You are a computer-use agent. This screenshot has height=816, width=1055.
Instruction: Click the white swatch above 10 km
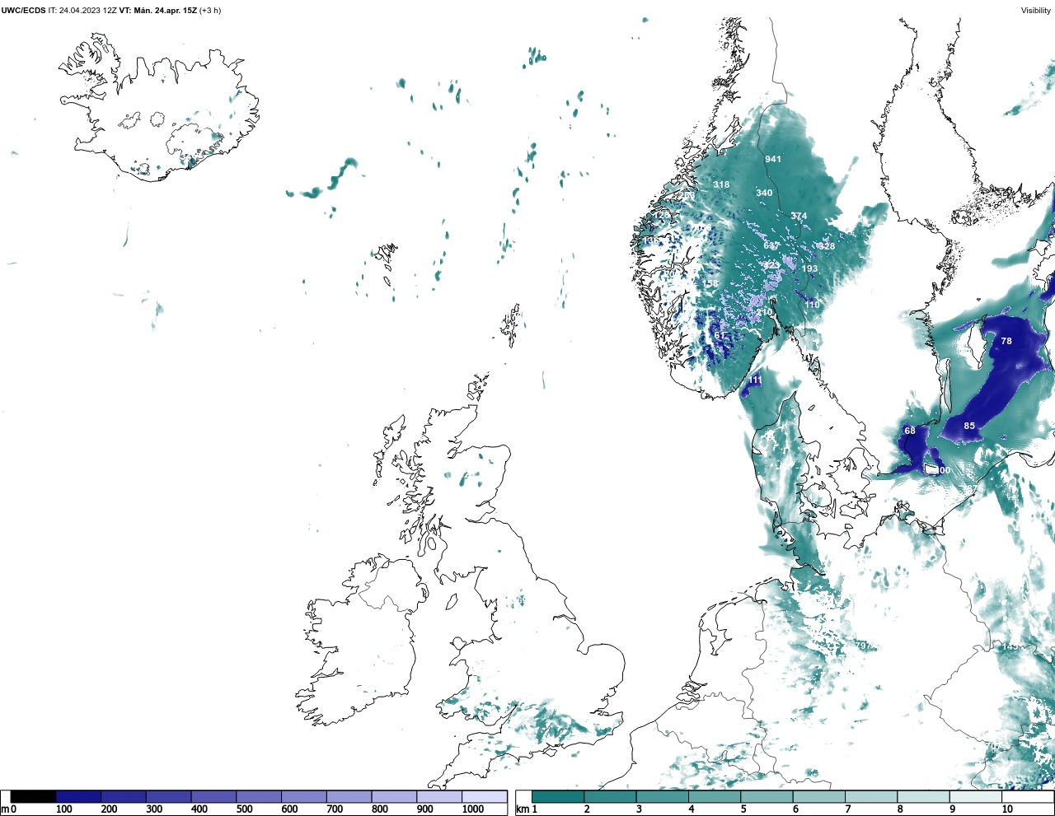pos(1028,797)
